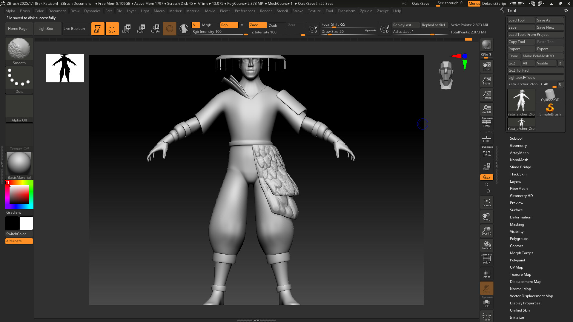Pick a color from the Gradient color picker
The width and height of the screenshot is (573, 322).
point(19,194)
